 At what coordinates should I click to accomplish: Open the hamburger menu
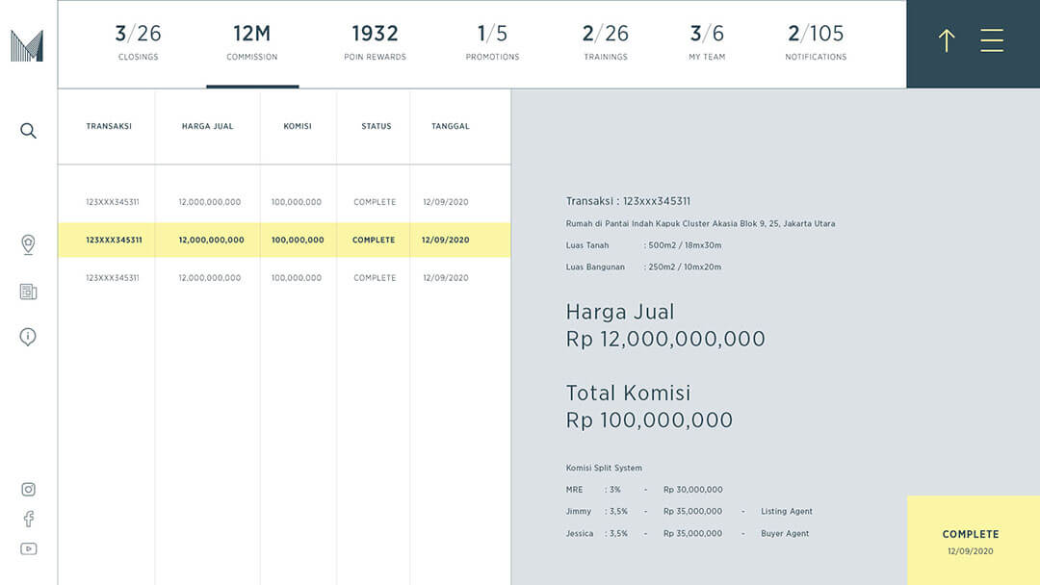point(992,40)
